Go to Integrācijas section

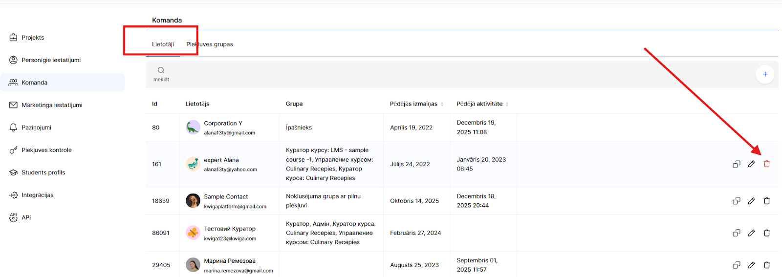coord(38,195)
